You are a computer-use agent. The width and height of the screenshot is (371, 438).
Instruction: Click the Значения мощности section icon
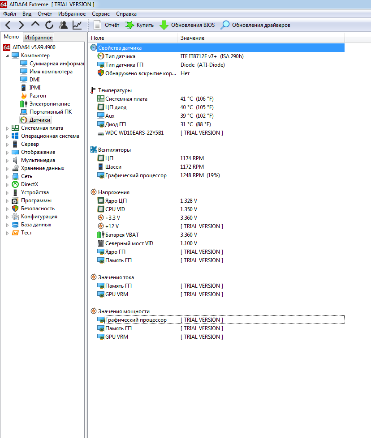pos(94,311)
